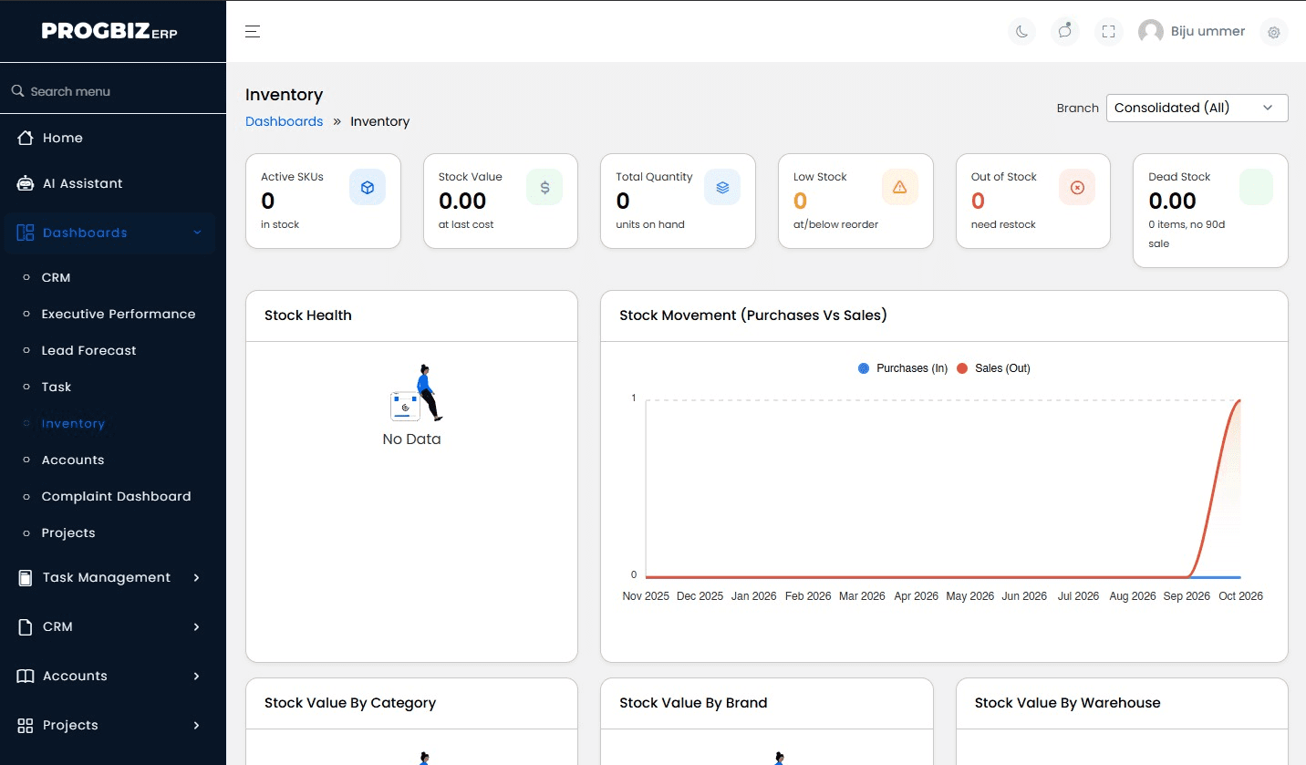The image size is (1306, 765).
Task: Click the Total Quantity layers icon
Action: [722, 187]
